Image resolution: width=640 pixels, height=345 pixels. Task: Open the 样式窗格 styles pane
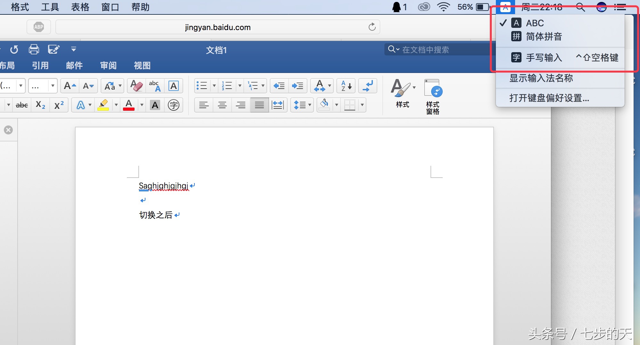[433, 97]
